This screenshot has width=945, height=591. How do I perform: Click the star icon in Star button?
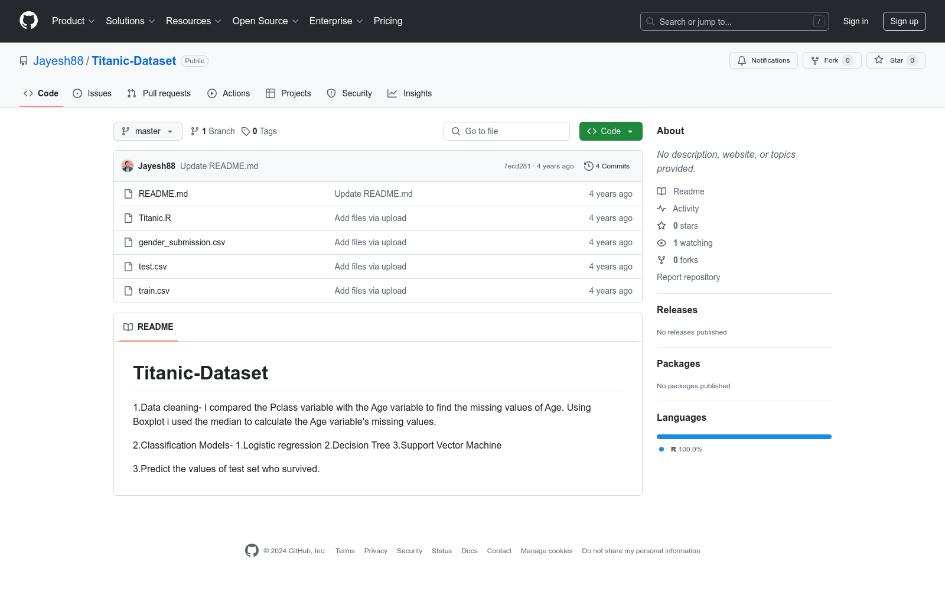coord(879,60)
